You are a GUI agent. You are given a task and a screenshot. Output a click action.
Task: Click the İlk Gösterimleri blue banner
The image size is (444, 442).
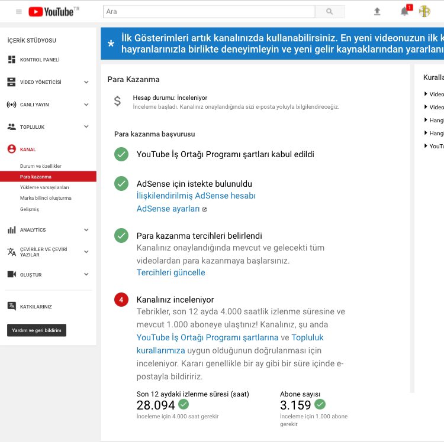[x=272, y=44]
